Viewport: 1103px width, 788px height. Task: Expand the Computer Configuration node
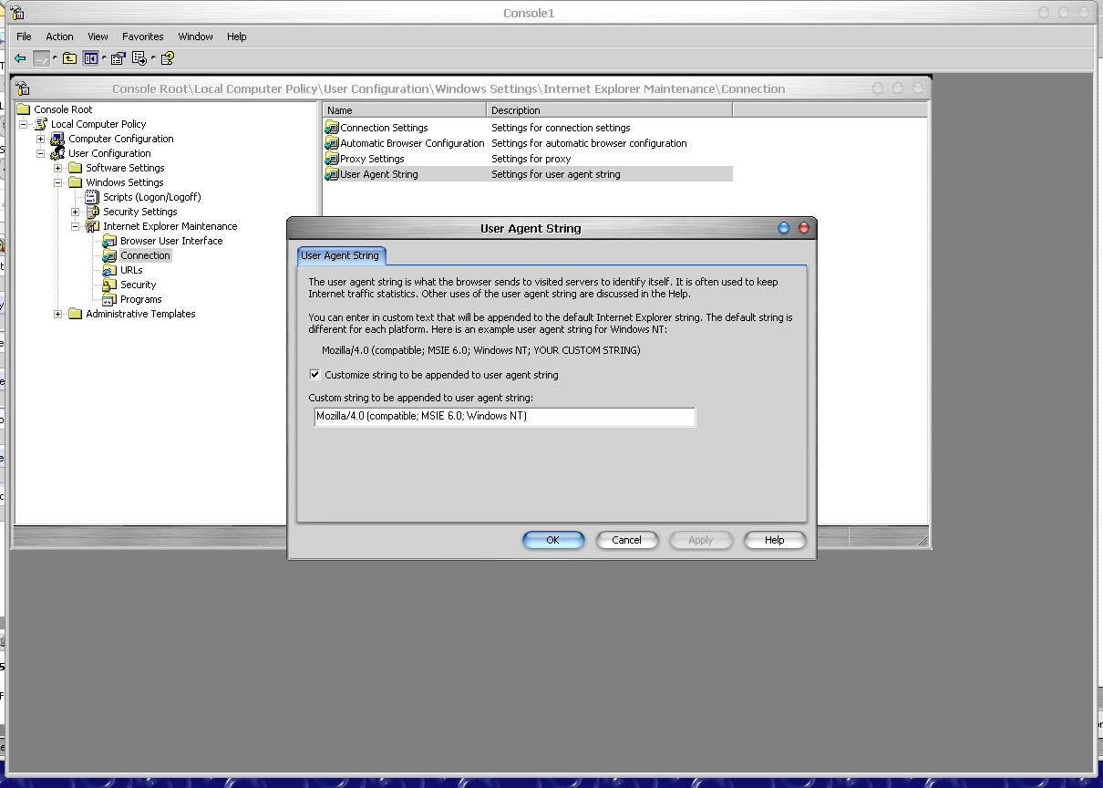(x=41, y=139)
